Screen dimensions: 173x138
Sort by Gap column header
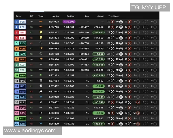87,16
